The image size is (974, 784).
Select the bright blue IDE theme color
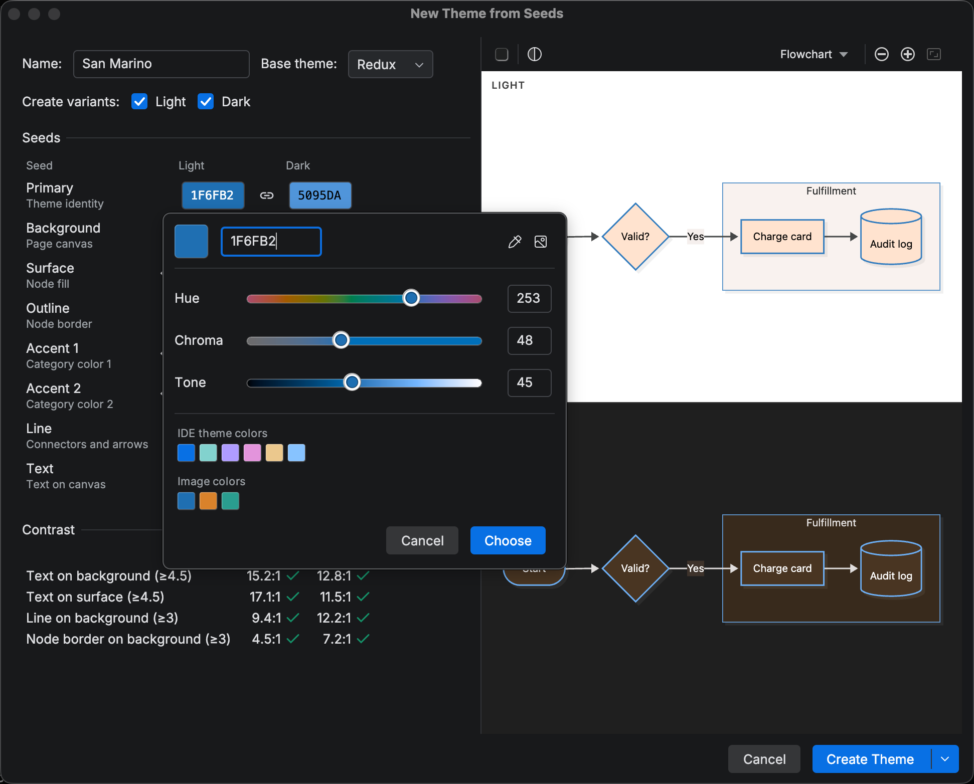tap(186, 453)
